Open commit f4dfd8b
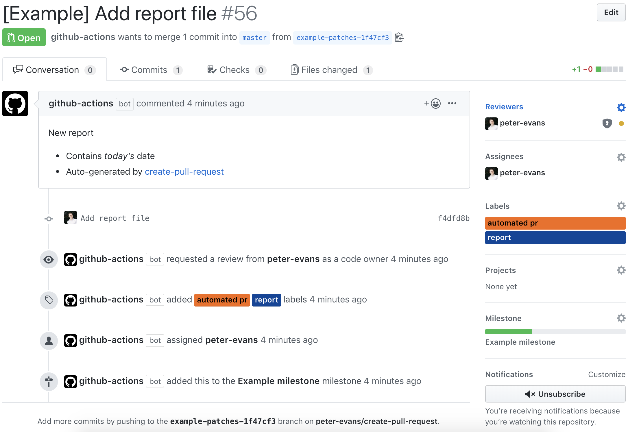 pyautogui.click(x=454, y=218)
